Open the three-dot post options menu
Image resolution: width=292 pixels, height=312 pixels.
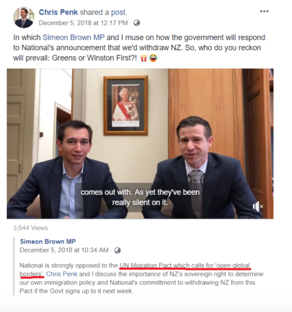(x=264, y=11)
